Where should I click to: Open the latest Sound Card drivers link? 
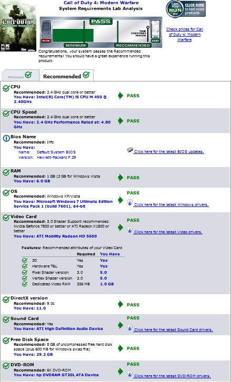[x=173, y=329]
